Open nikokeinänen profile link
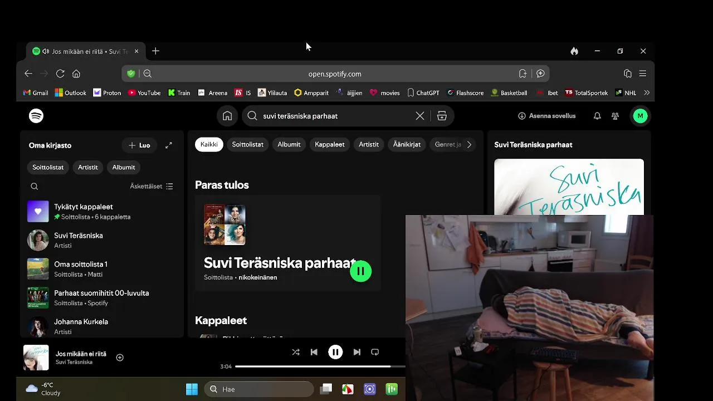The image size is (713, 401). coord(258,277)
